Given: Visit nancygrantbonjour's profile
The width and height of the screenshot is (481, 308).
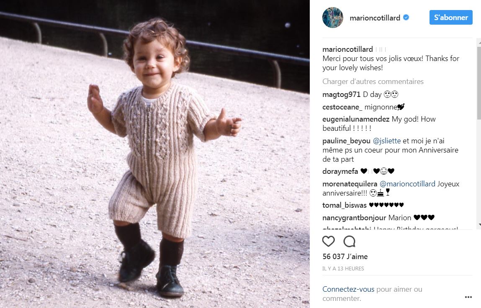Looking at the screenshot, I should 354,218.
